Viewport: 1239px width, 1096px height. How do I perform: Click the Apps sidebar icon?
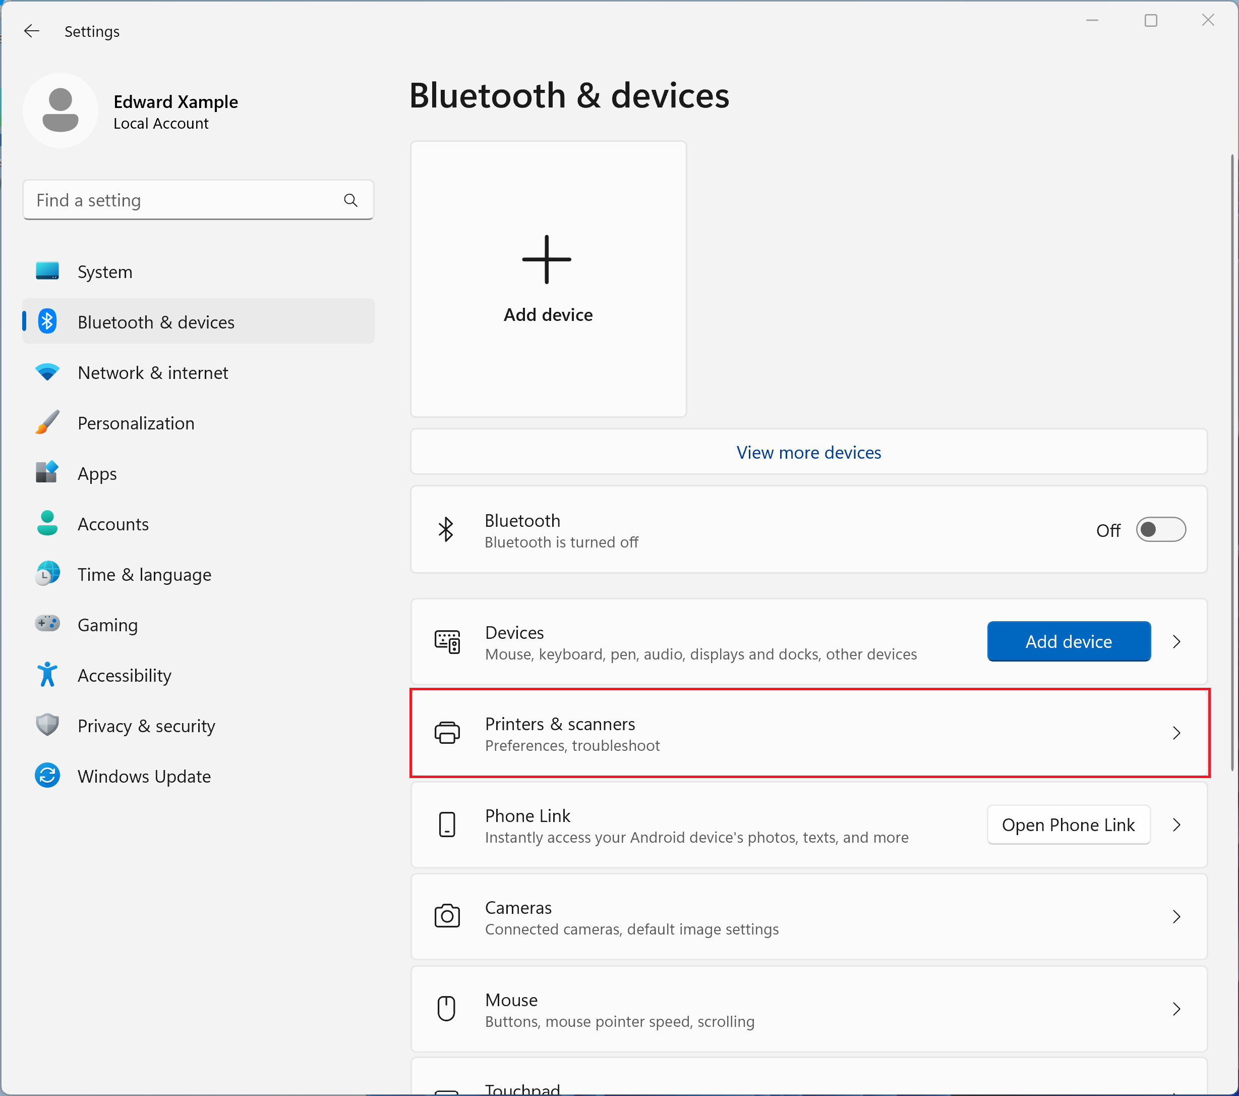click(x=47, y=472)
